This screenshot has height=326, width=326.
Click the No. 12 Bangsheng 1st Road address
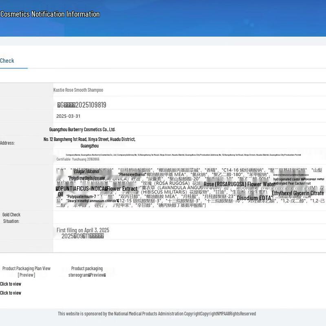pyautogui.click(x=89, y=139)
